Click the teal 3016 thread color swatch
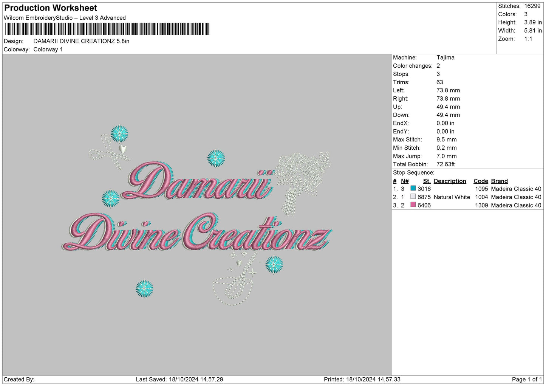This screenshot has height=386, width=546. pos(413,188)
